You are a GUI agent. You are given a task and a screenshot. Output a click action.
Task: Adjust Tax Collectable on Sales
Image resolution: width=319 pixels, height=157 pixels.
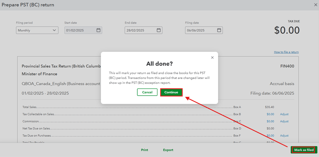(284, 114)
